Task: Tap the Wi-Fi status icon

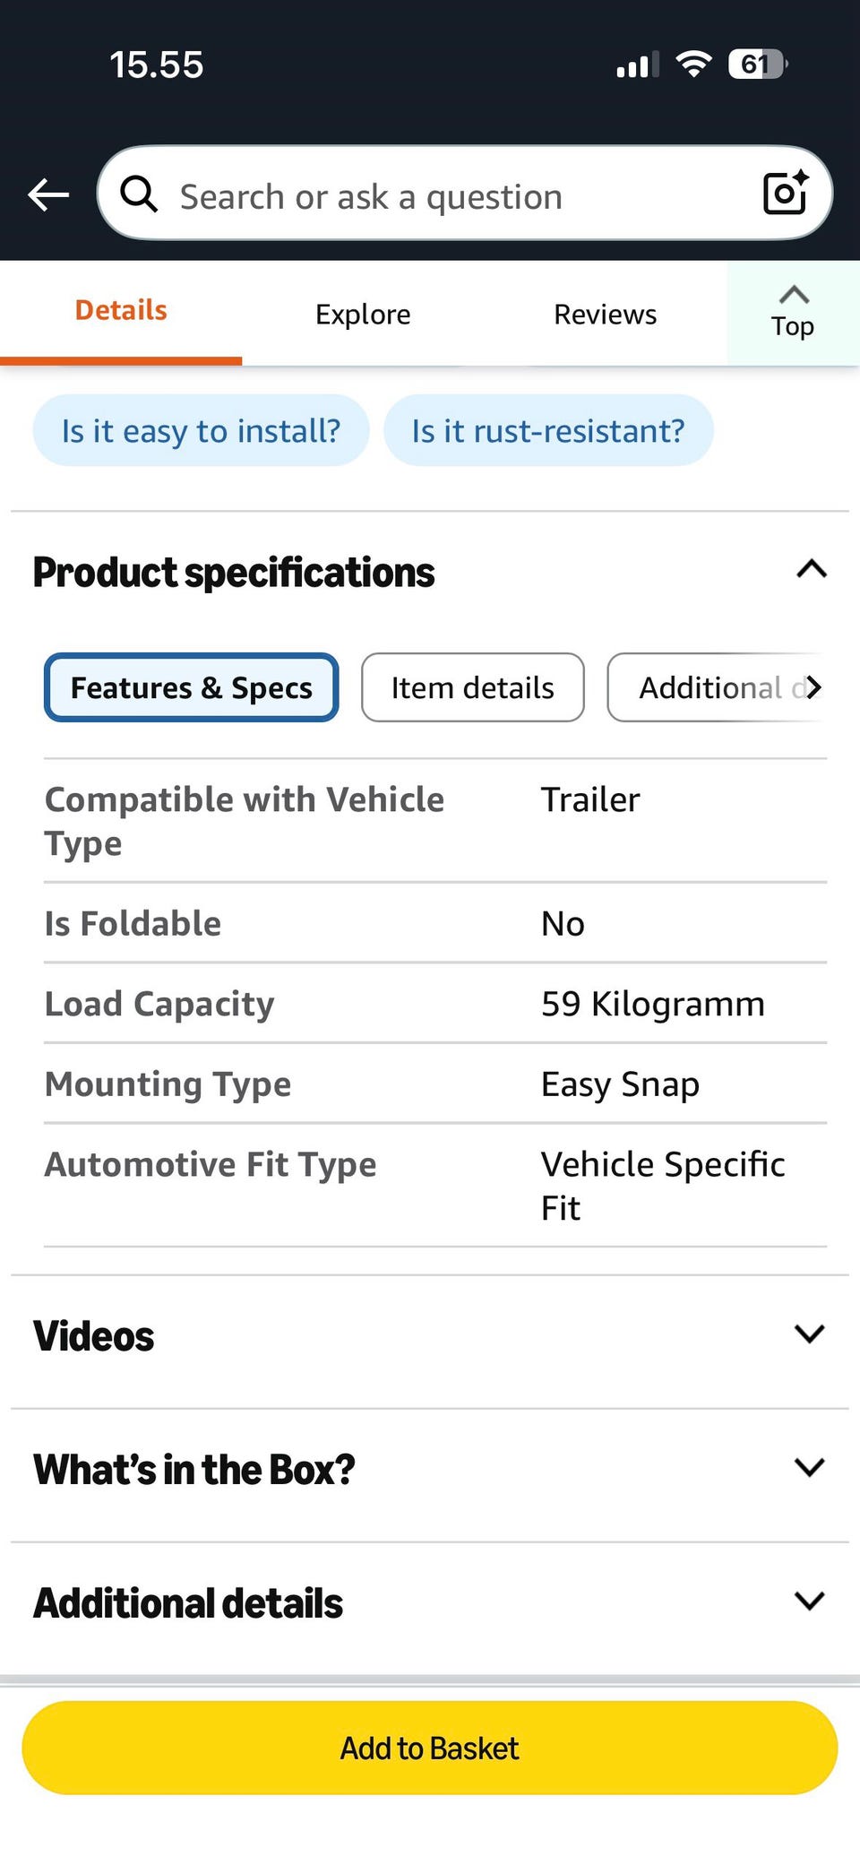Action: click(692, 64)
